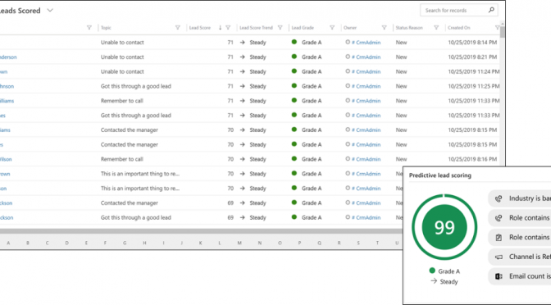Open the Lead Score column filter icon
This screenshot has width=551, height=305.
pos(228,27)
